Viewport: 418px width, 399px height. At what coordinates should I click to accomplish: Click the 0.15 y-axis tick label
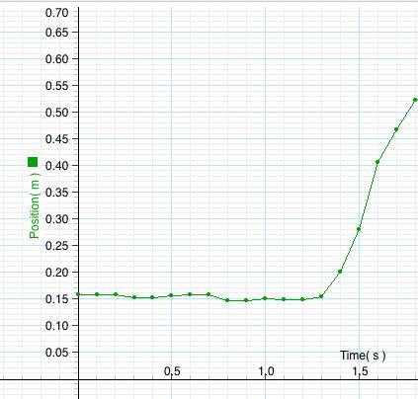point(56,298)
